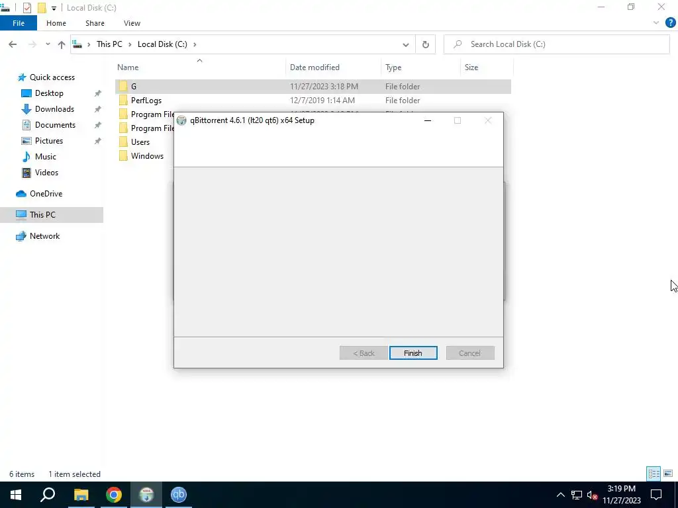Click New folder quick access toolbar icon
This screenshot has width=678, height=508.
(x=42, y=8)
